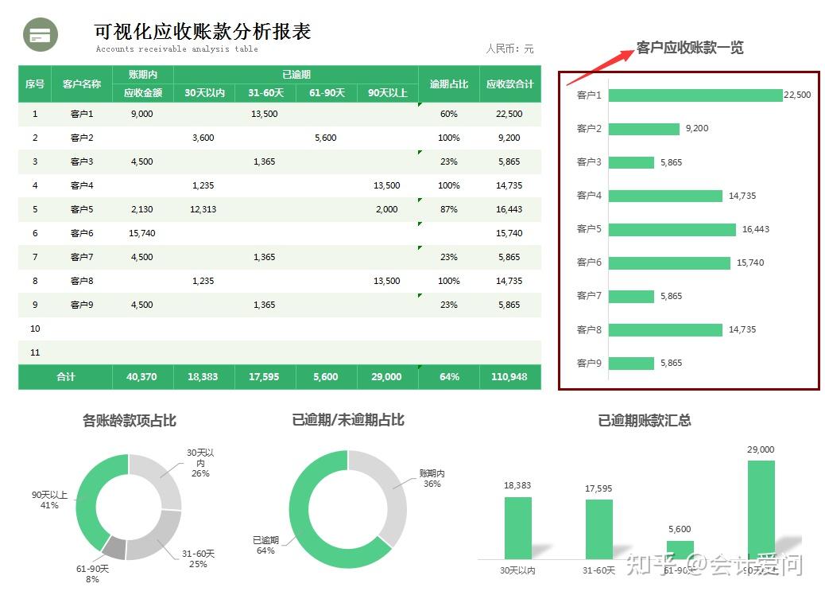
Task: Click the 人民币: 元 currency label
Action: [x=509, y=49]
